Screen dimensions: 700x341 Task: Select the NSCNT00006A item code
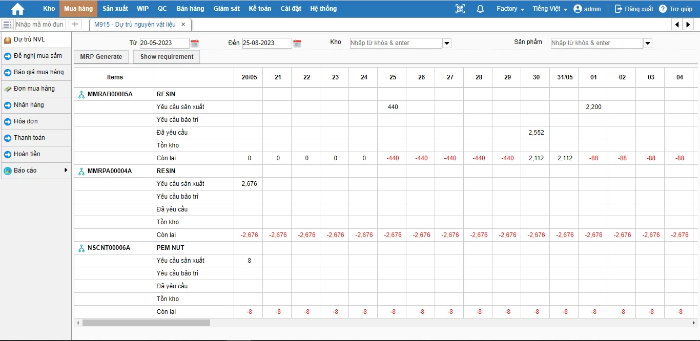click(109, 248)
